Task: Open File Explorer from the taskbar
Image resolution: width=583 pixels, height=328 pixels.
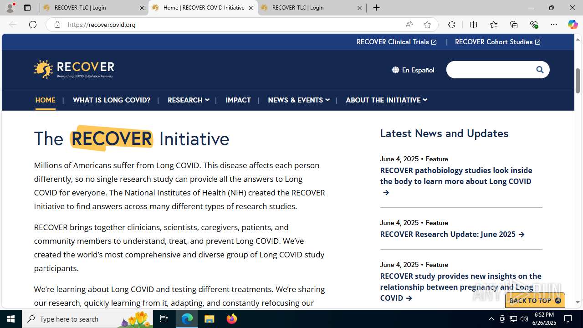Action: tap(210, 319)
